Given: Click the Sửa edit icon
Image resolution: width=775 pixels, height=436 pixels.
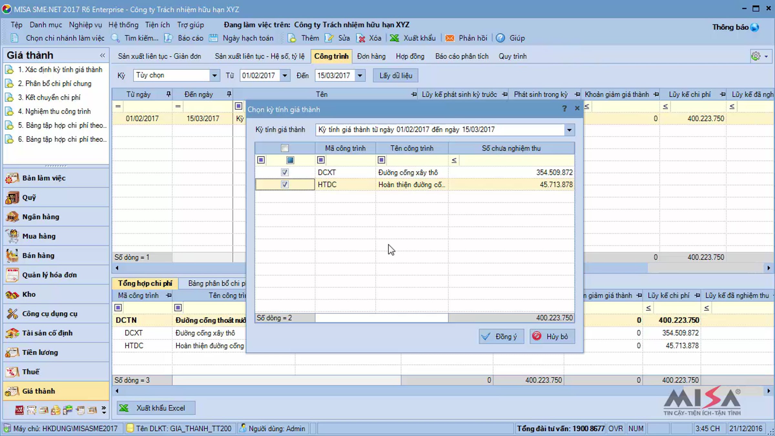Looking at the screenshot, I should tap(329, 38).
